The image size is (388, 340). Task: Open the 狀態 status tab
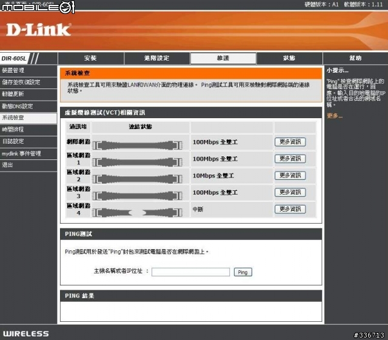coord(289,58)
